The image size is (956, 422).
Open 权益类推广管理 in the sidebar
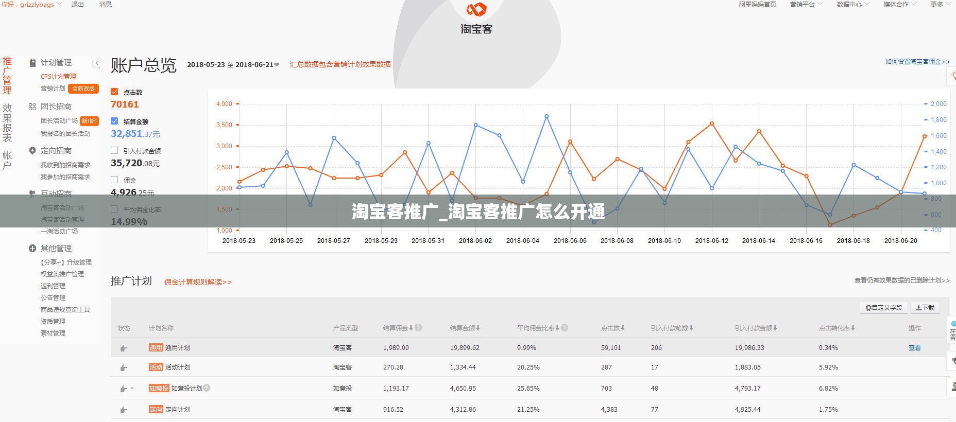[62, 274]
